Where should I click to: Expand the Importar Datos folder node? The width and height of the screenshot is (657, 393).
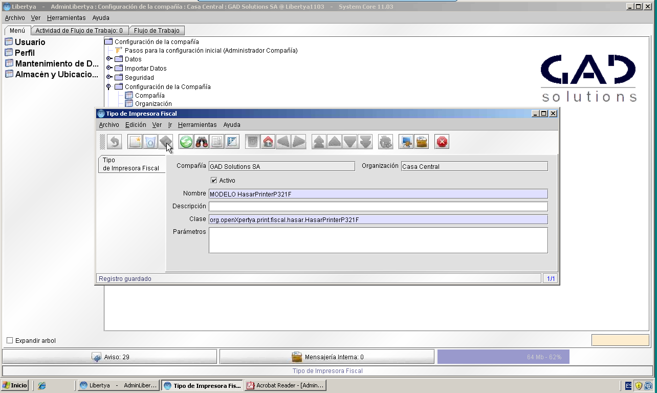pos(109,68)
